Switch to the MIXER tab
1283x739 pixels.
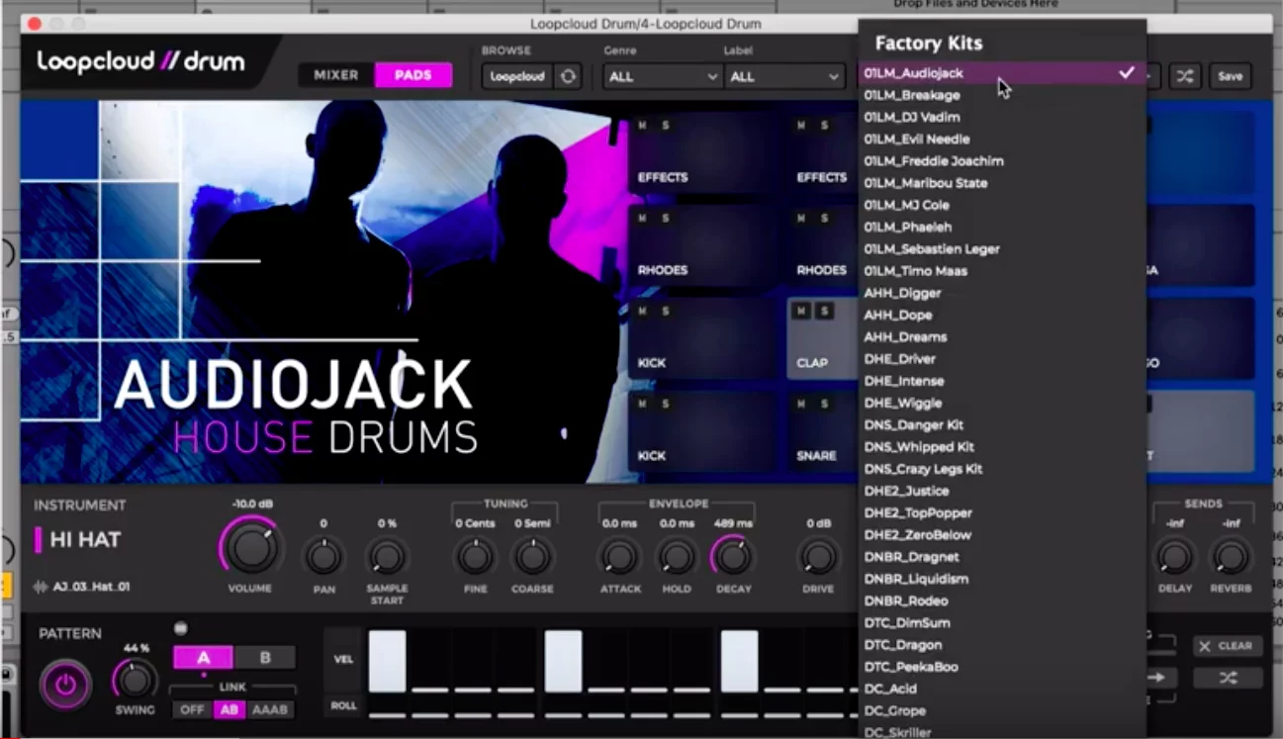point(336,75)
